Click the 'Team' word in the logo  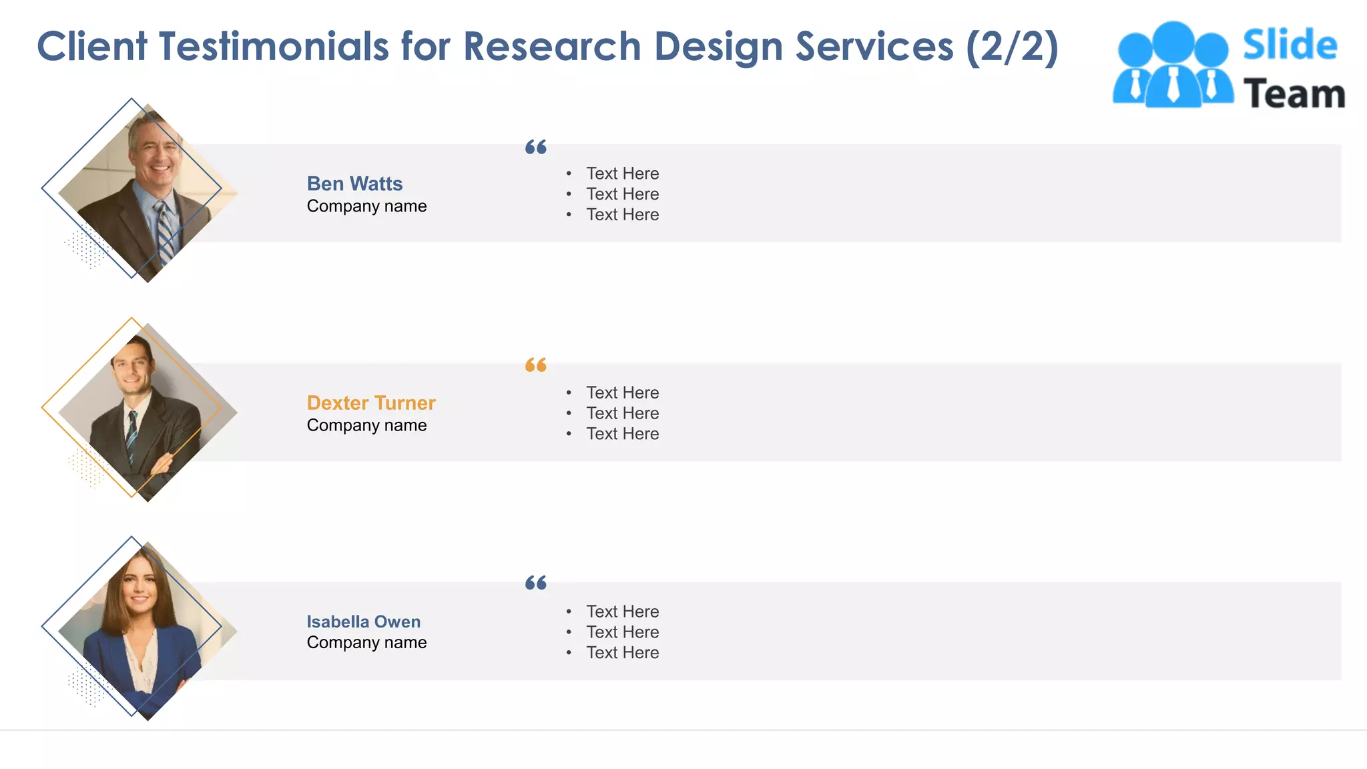point(1294,93)
